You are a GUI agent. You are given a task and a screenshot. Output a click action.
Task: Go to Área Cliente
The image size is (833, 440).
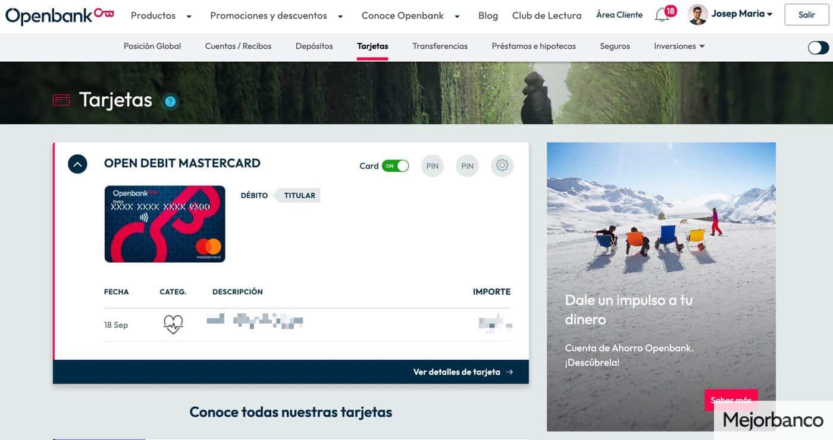click(x=619, y=15)
